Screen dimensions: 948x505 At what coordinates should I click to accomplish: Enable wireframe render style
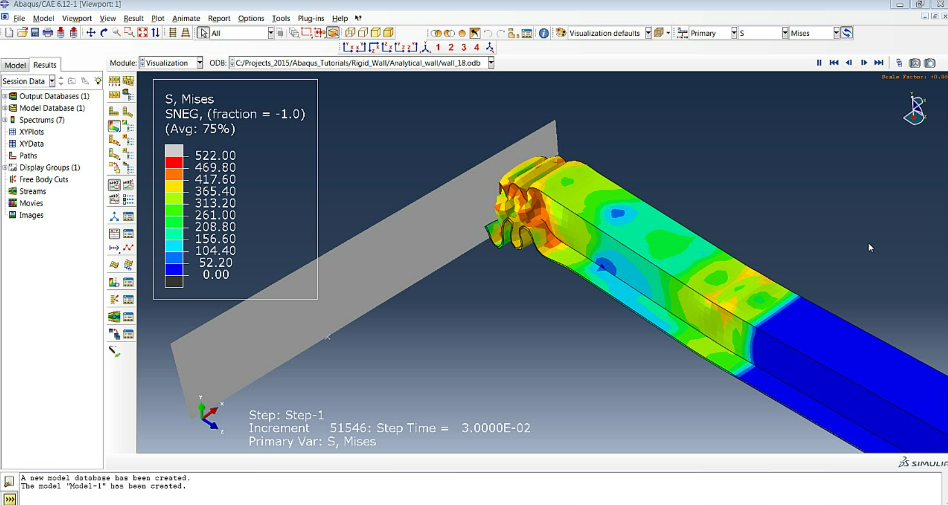pos(350,33)
